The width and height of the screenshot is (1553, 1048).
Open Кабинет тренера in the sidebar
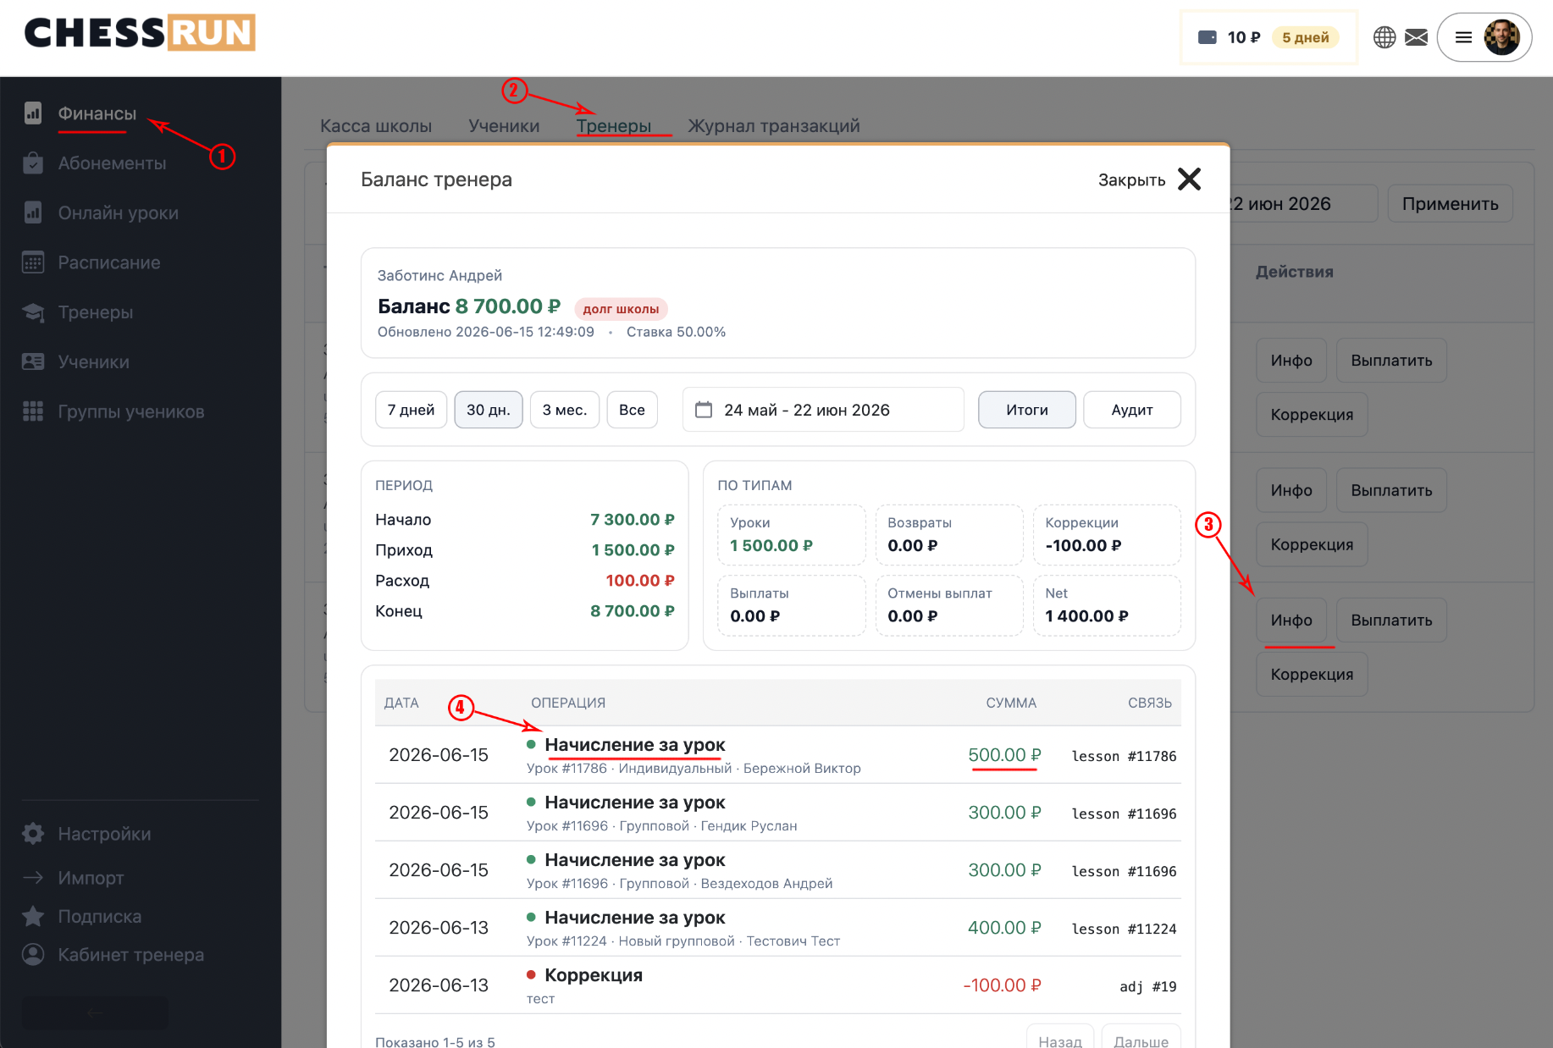point(130,955)
